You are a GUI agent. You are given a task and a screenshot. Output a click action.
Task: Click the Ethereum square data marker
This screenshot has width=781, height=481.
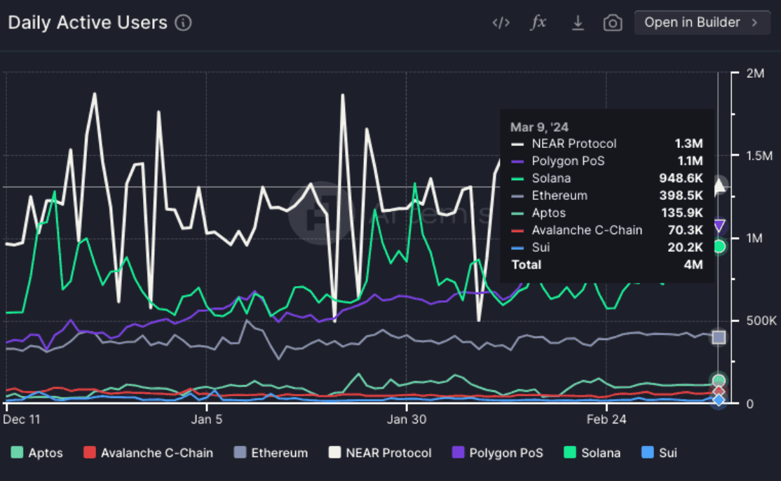click(719, 337)
